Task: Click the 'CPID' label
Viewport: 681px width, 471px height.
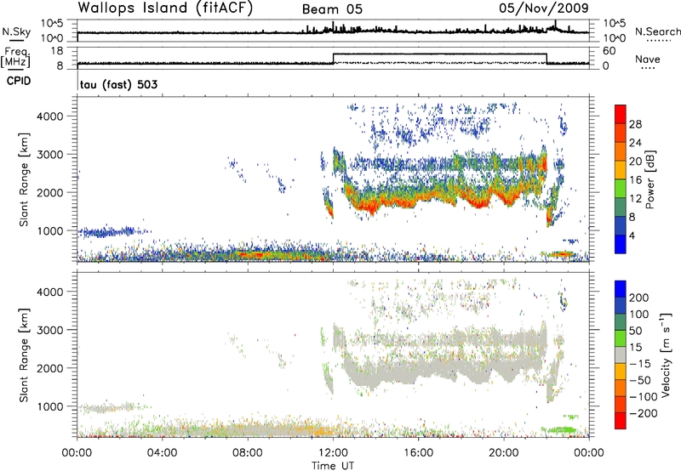Action: pos(19,81)
